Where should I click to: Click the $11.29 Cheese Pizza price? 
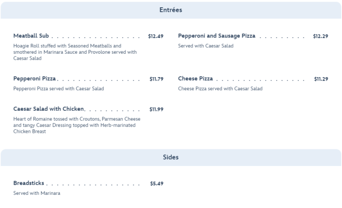click(x=321, y=79)
